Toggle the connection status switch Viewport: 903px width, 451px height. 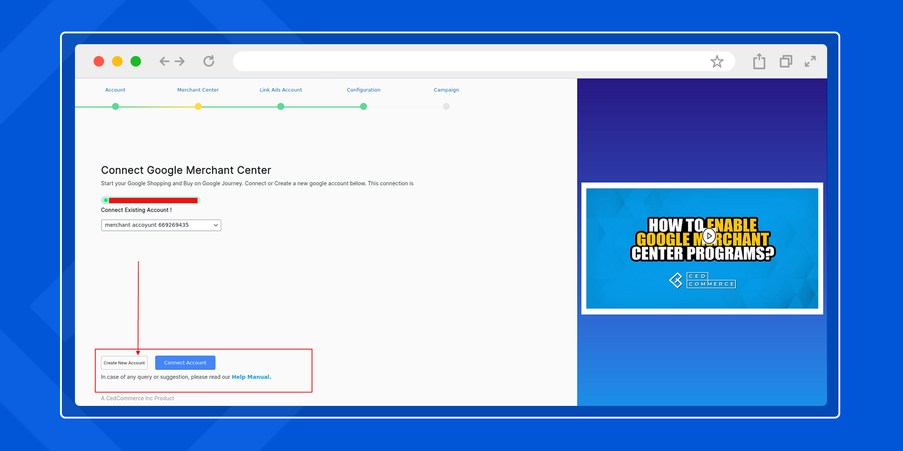[106, 200]
